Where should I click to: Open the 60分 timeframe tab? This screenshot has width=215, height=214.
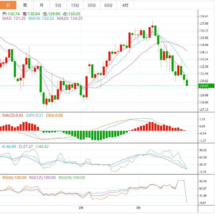(109, 5)
